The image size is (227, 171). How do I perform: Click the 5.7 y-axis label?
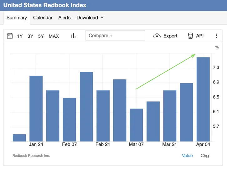216,126
